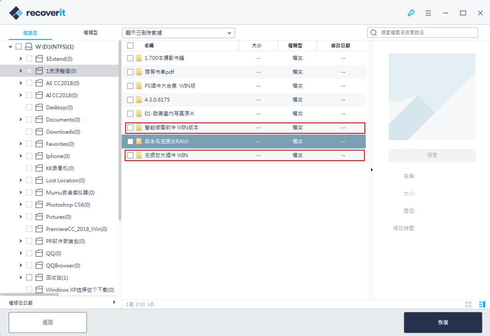Open the 顯示已刪除數據 filter dropdown

[x=178, y=33]
